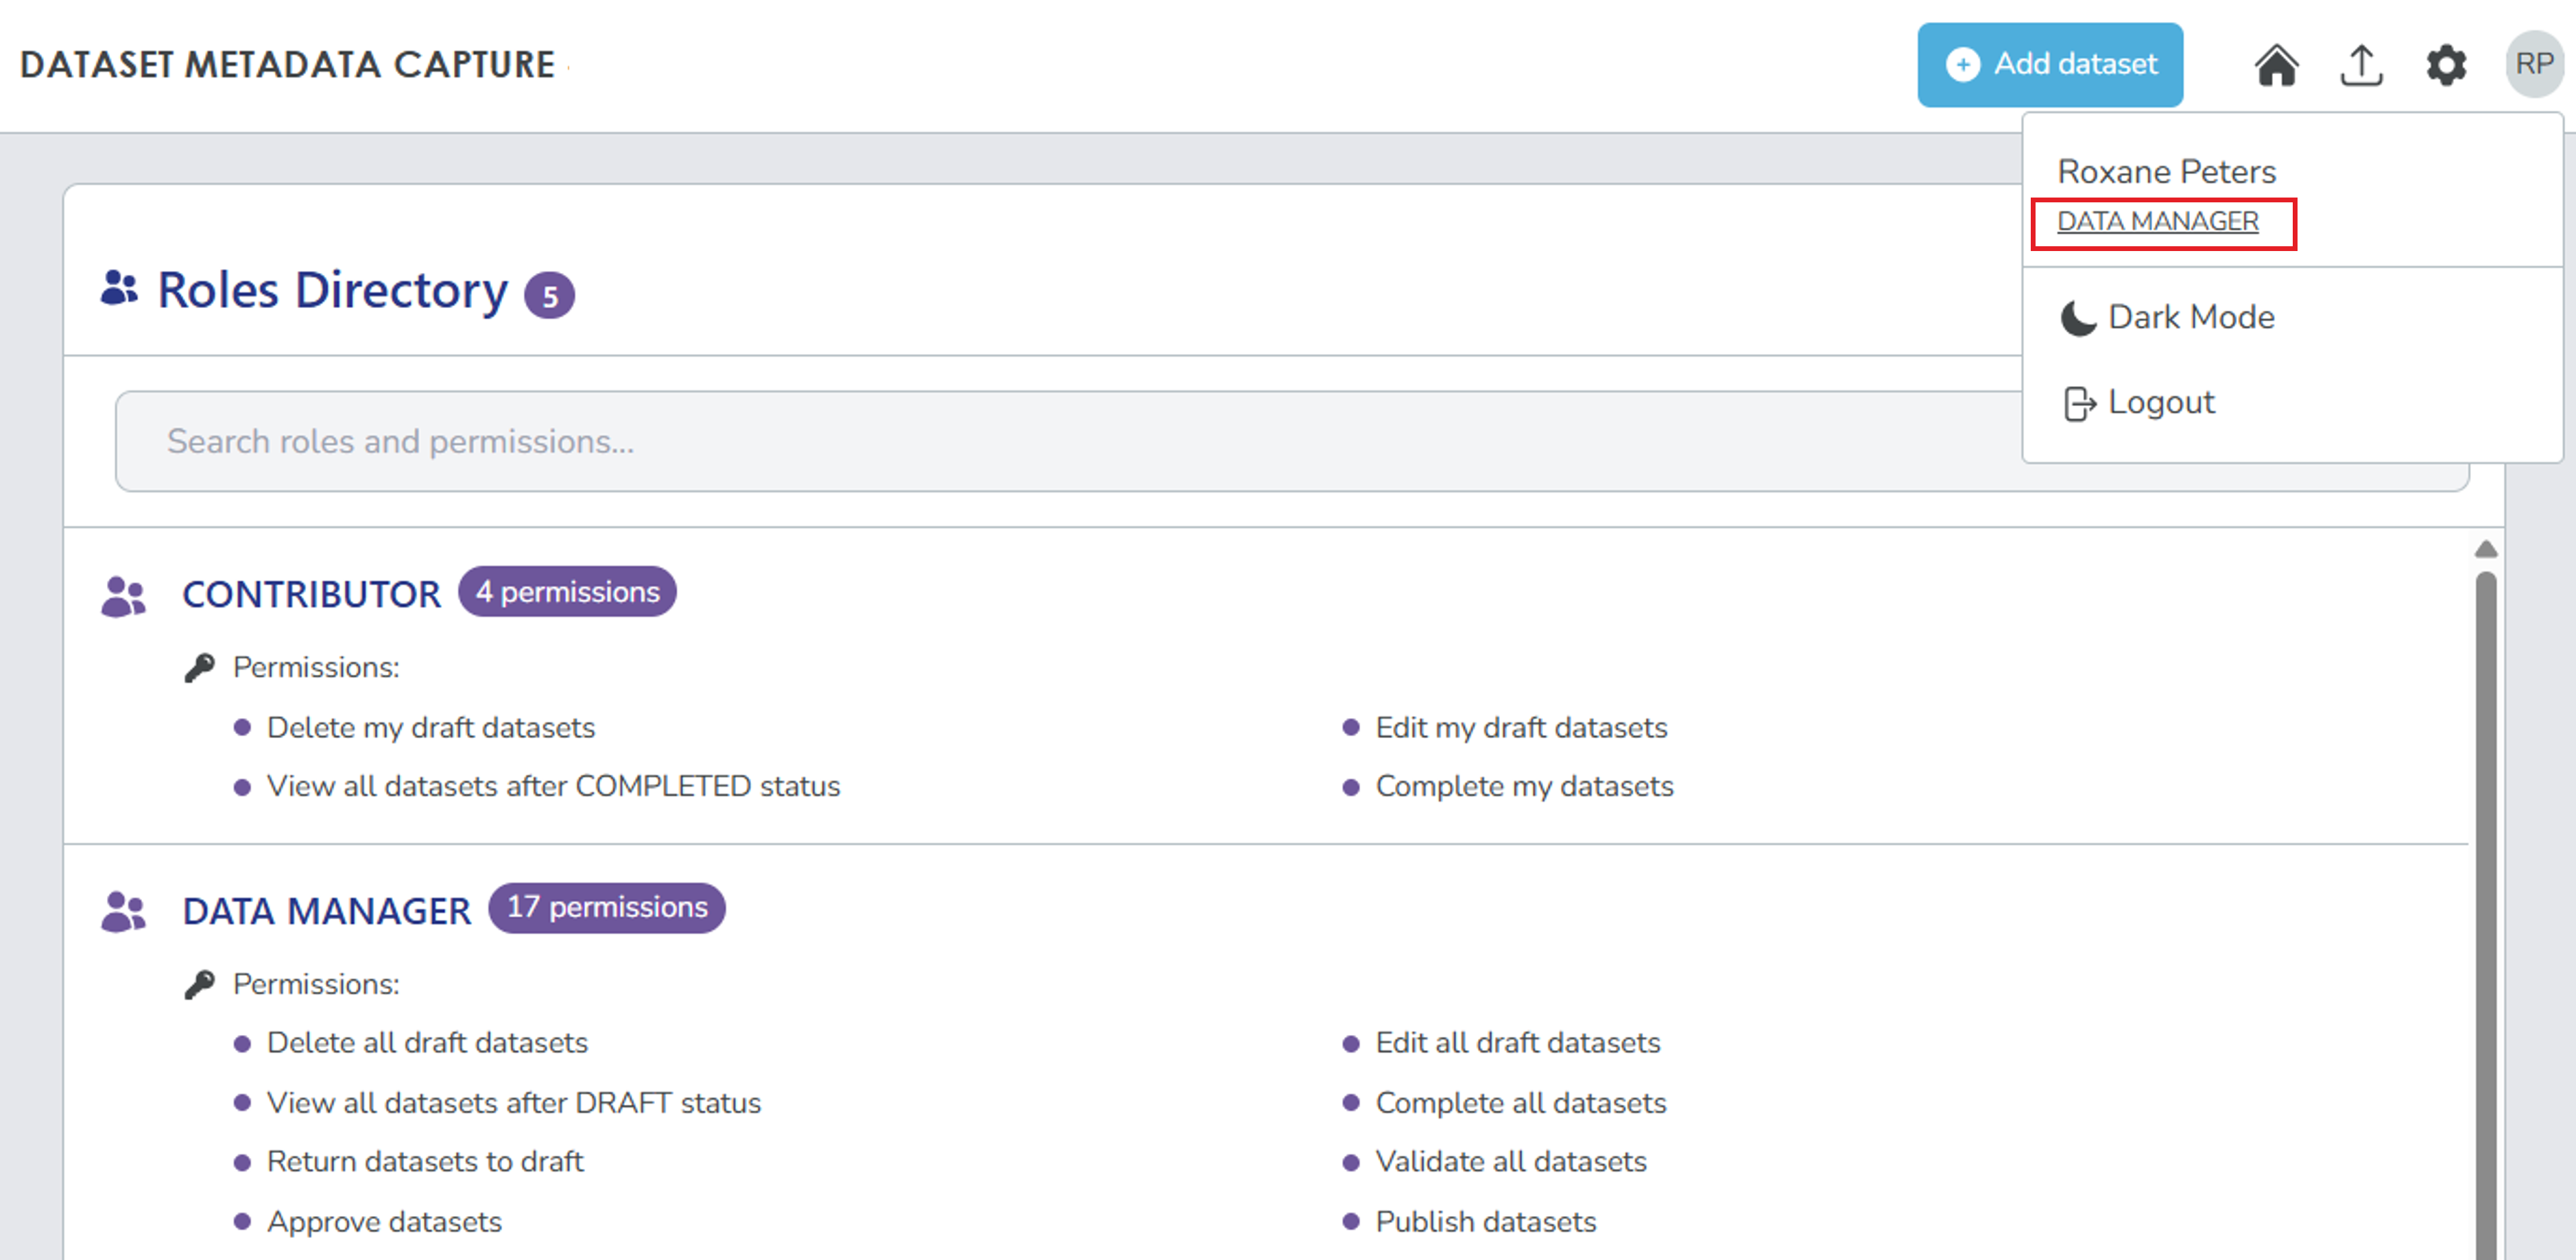Click the upload icon in header

2361,66
